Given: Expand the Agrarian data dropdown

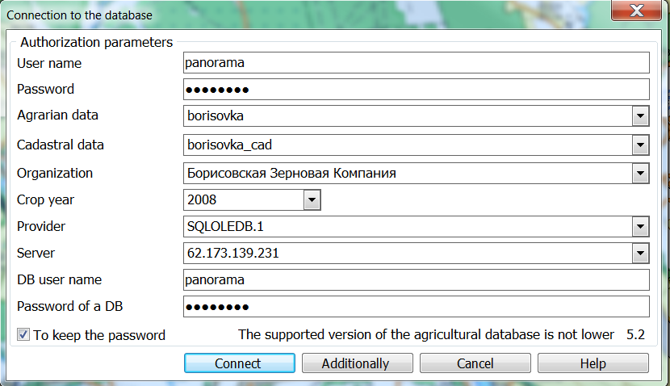Looking at the screenshot, I should click(x=640, y=116).
